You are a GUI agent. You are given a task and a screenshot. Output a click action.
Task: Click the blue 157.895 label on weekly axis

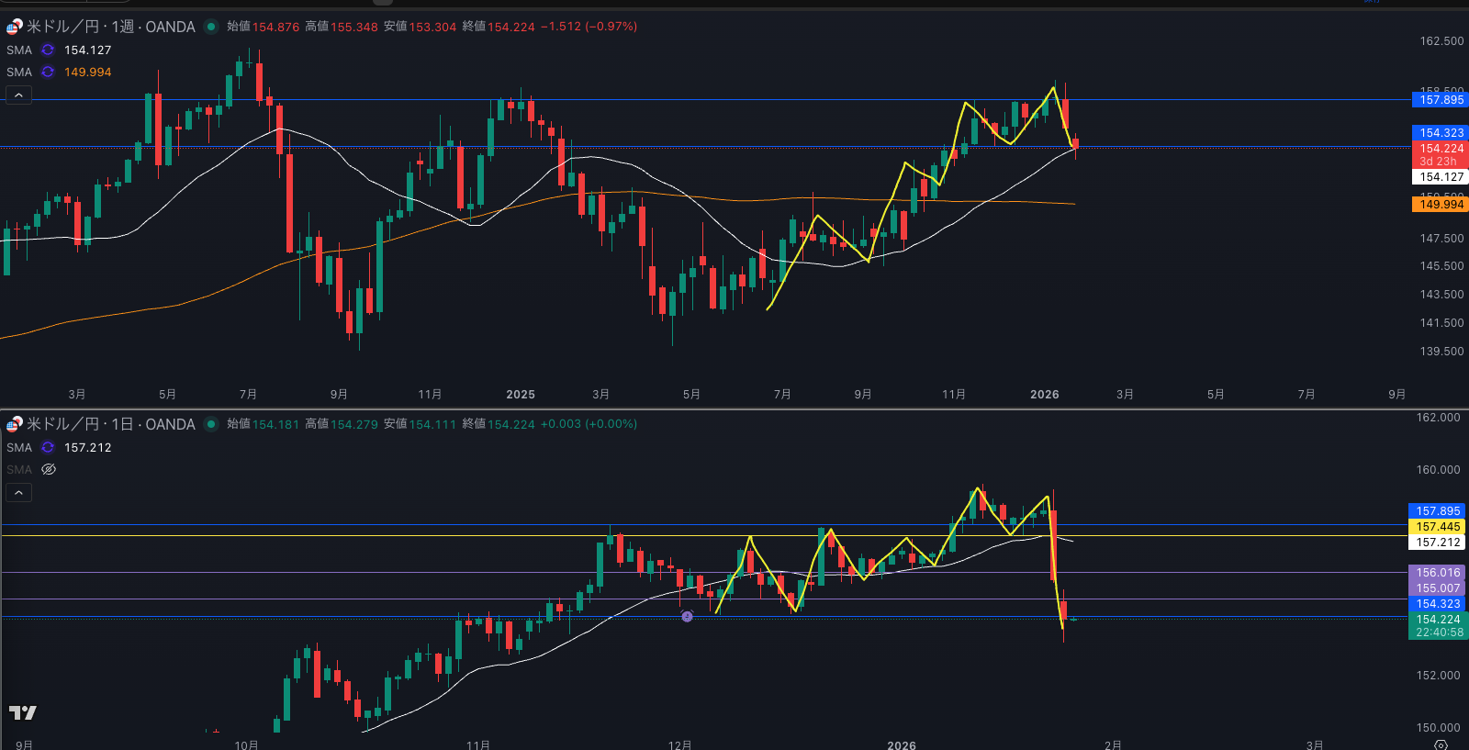click(1441, 100)
